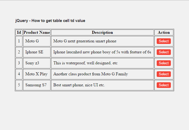Click the Id cell showing 4
This screenshot has height=130, width=189.
point(19,74)
